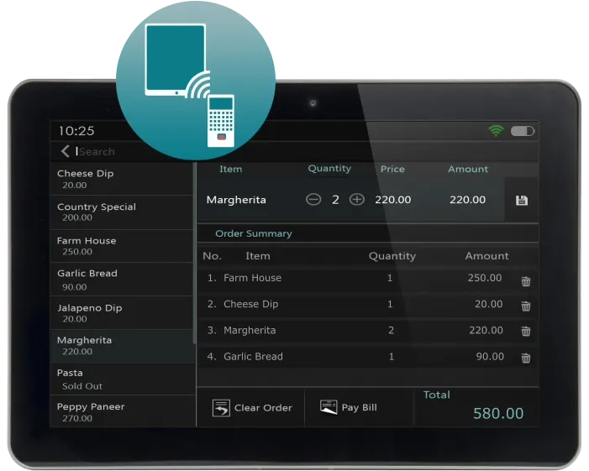Pick Peppy Paneer from the menu list
The height and width of the screenshot is (471, 589).
point(122,411)
